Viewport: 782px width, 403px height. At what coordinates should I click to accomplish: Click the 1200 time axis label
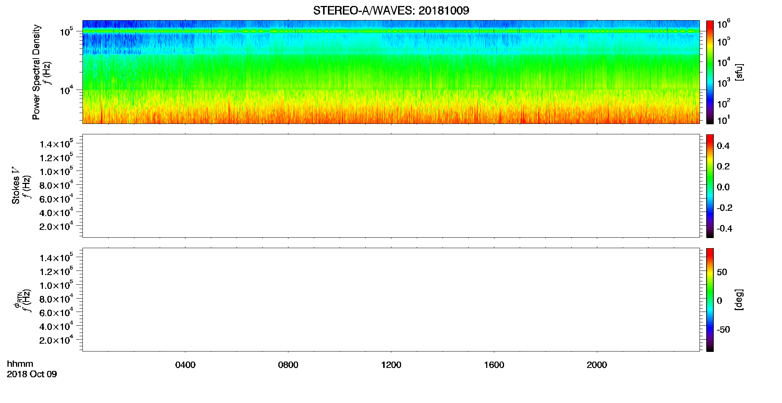pos(391,365)
